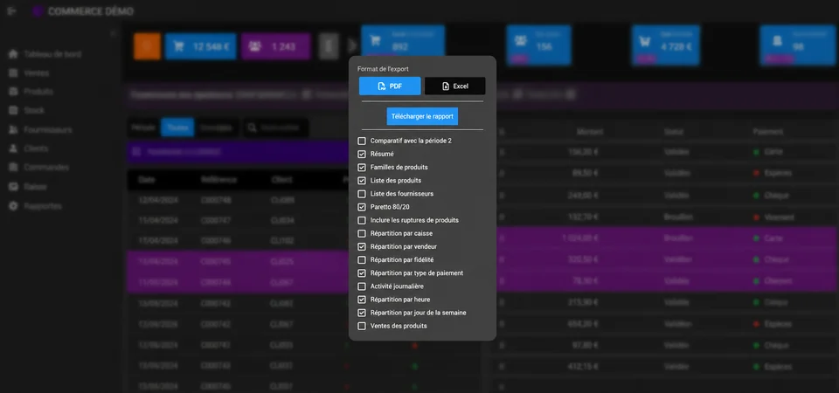Tick Inclure les ruptures de produits
The height and width of the screenshot is (393, 839).
pos(362,220)
